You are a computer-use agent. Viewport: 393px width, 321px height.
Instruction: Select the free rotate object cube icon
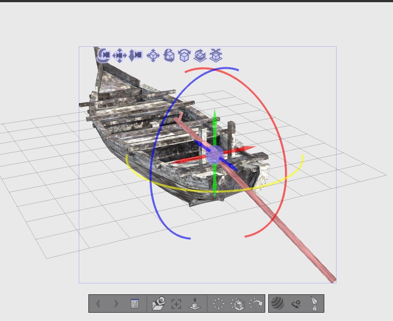pos(169,56)
